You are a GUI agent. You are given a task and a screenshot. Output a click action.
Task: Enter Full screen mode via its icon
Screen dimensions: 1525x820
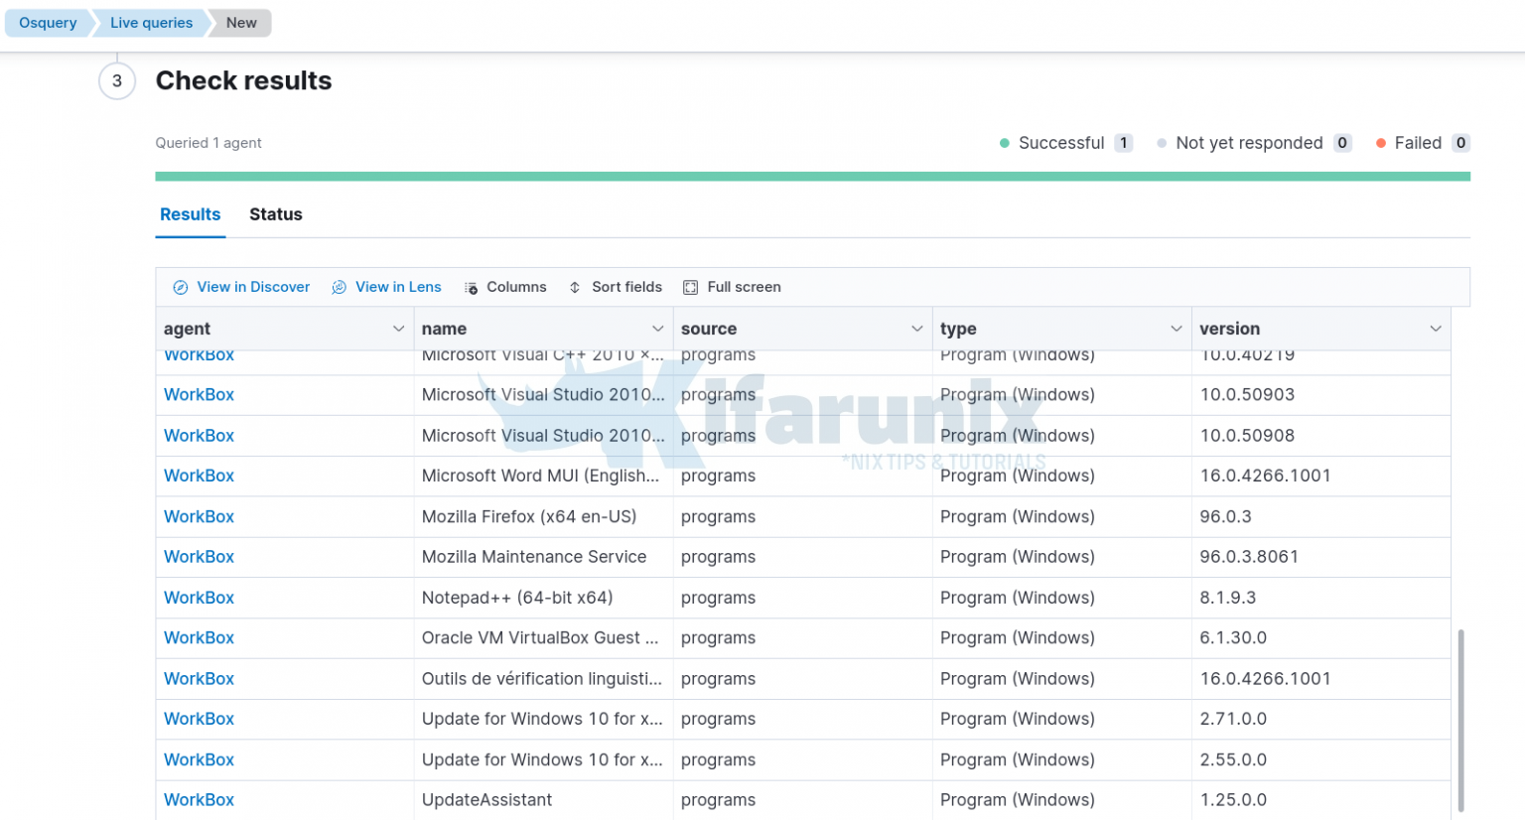690,287
